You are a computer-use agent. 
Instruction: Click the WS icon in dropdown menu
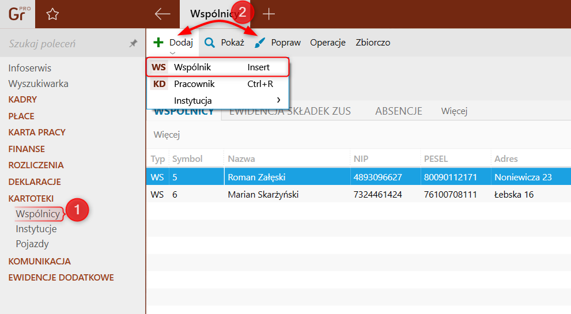click(159, 67)
